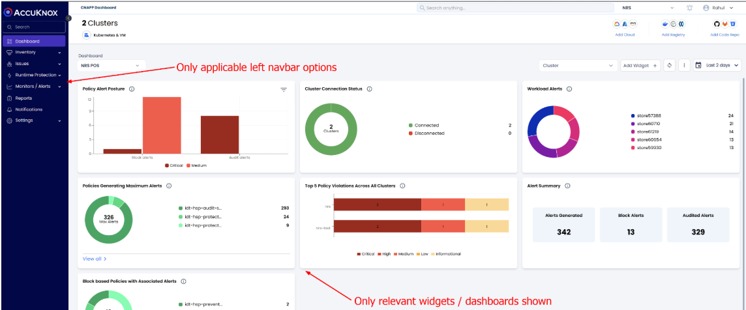Open the three-dot more options menu
Image resolution: width=746 pixels, height=310 pixels.
tap(683, 65)
